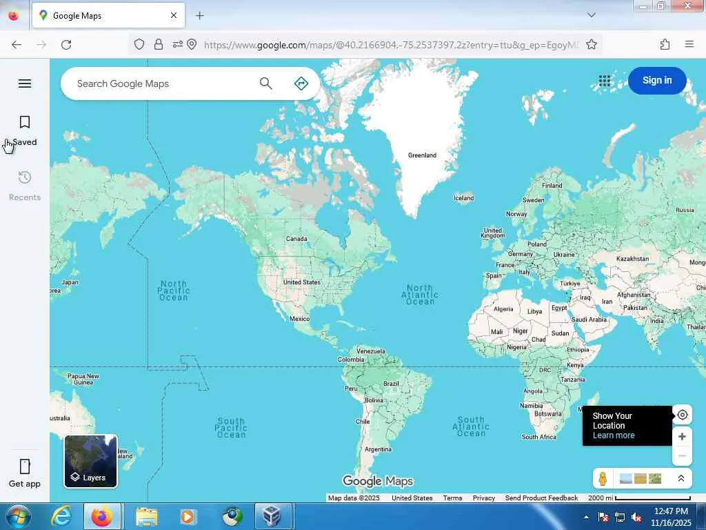Click the Sign in button

[x=657, y=81]
